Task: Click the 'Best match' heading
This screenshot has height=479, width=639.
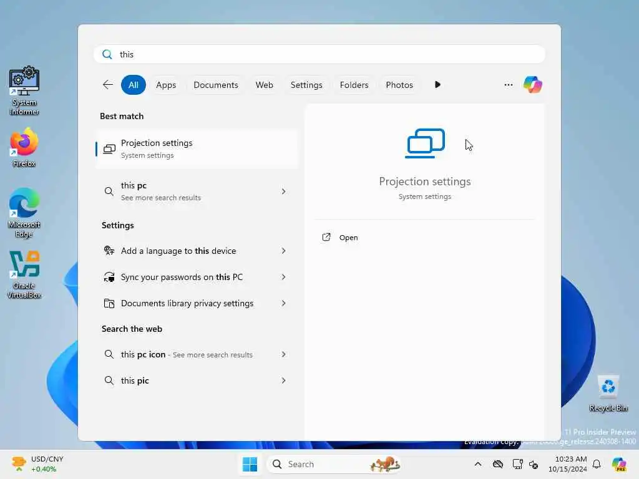Action: pos(122,116)
